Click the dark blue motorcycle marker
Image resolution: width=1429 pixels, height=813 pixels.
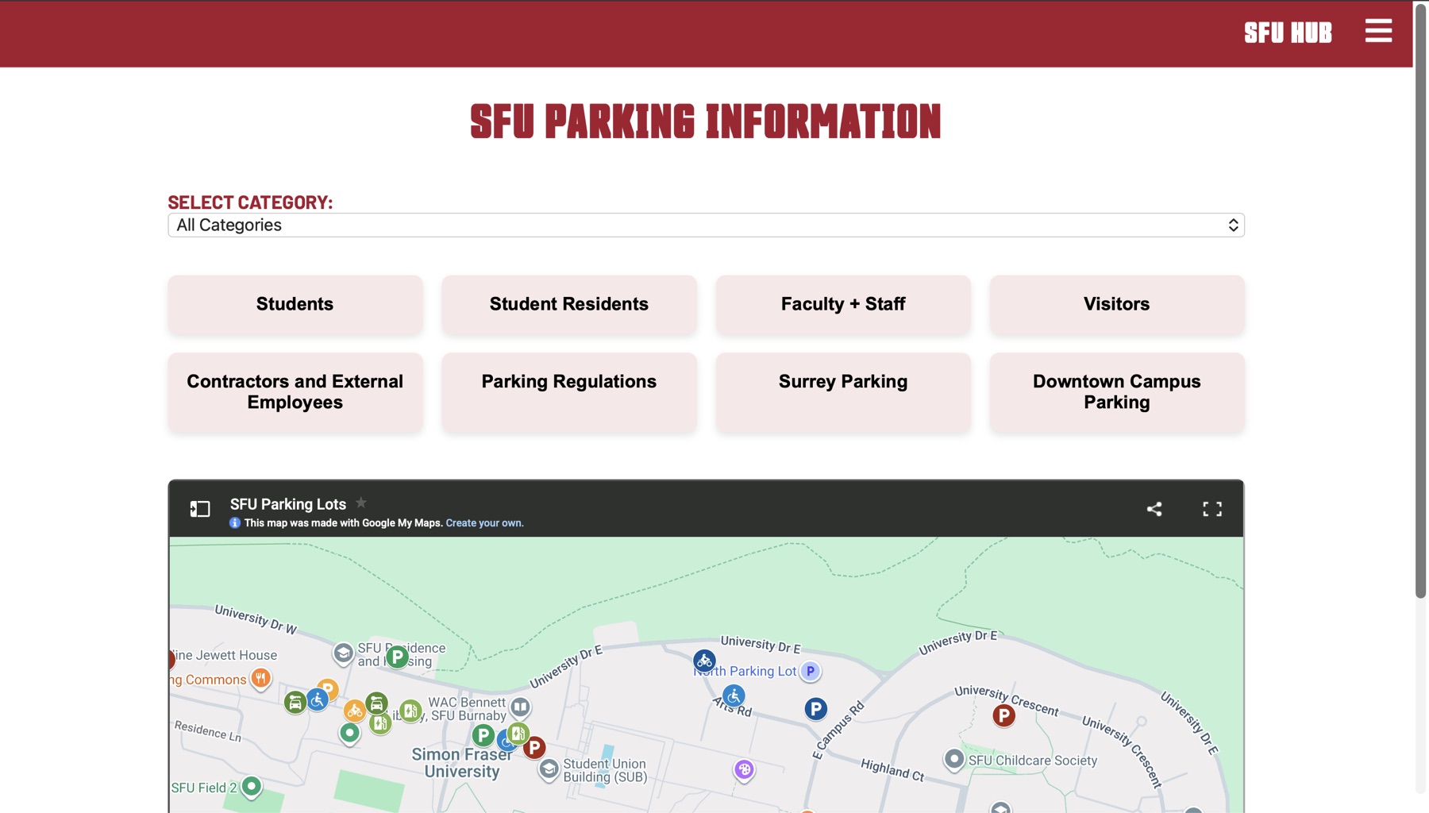tap(704, 660)
